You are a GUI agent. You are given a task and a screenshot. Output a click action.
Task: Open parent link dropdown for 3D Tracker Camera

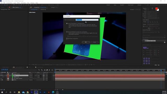[49, 78]
